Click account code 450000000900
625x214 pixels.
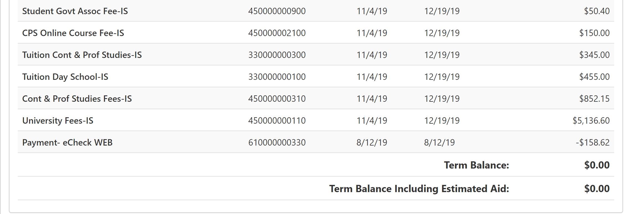point(277,11)
